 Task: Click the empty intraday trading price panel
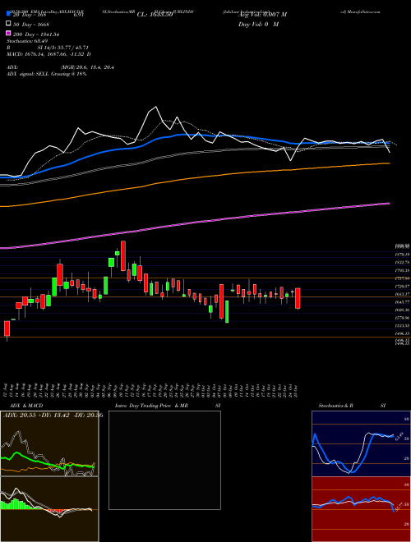[164, 460]
